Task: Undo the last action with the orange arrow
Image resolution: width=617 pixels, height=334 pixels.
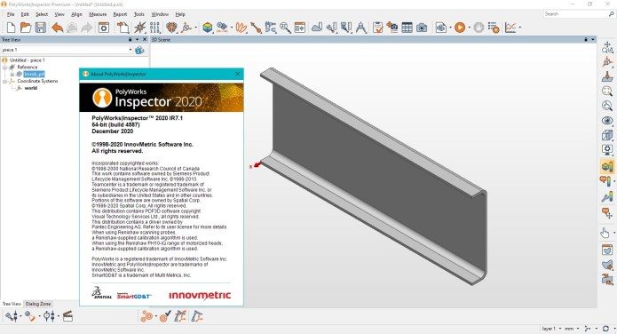Action: point(58,28)
